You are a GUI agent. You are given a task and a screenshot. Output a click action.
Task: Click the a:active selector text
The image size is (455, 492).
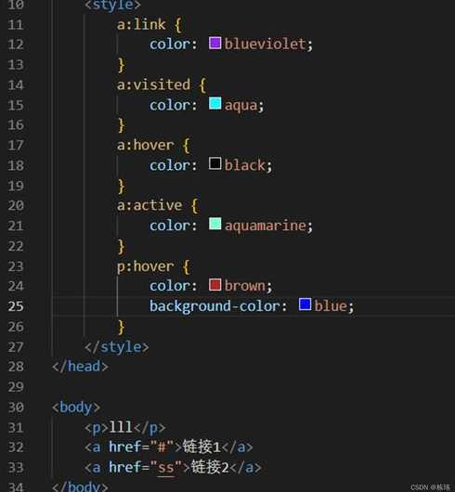[x=149, y=205]
